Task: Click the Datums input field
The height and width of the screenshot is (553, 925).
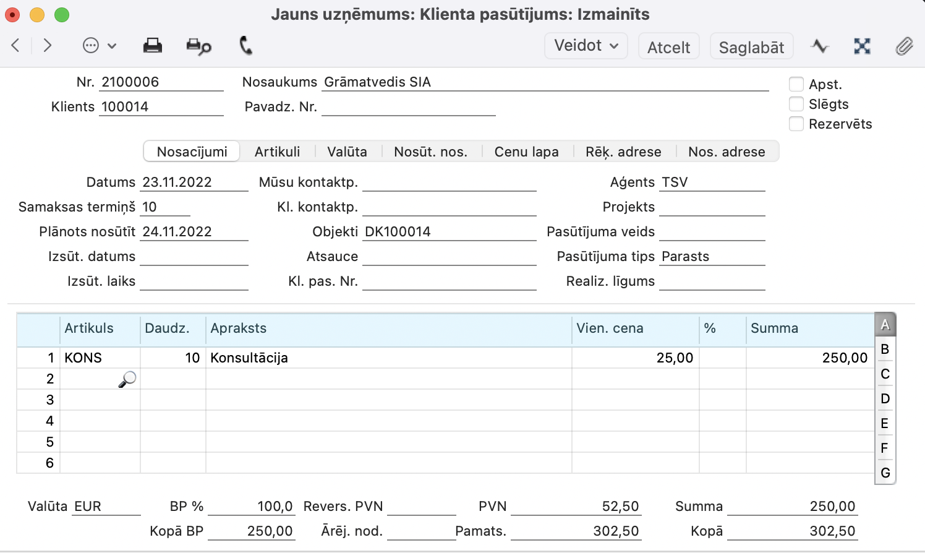Action: [x=194, y=182]
